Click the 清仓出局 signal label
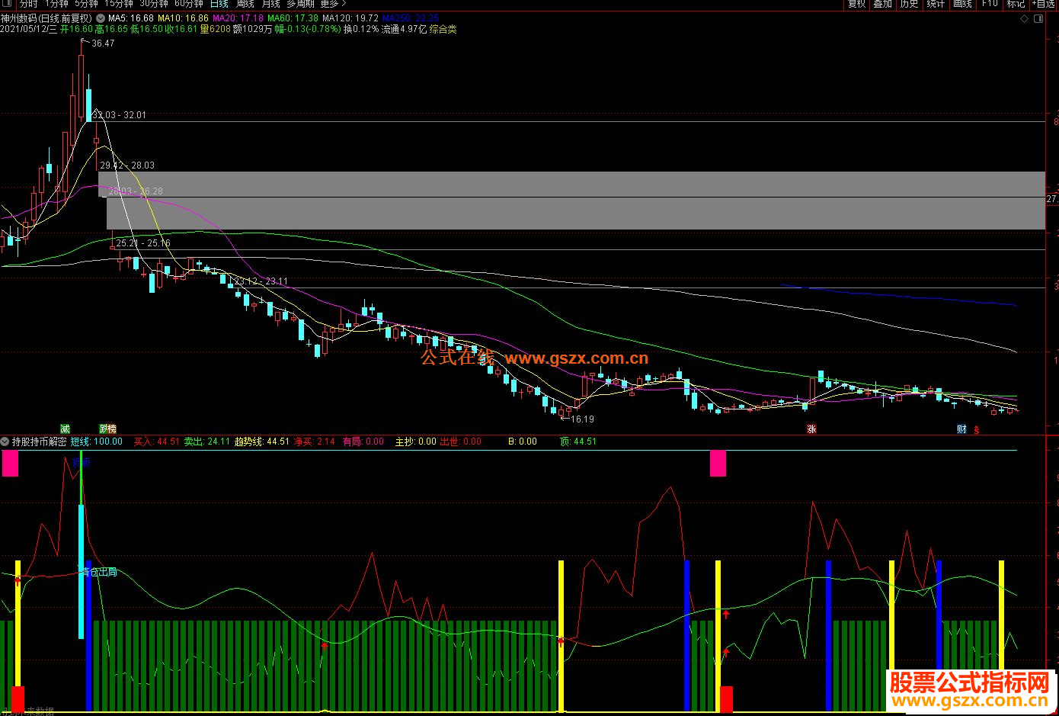 pyautogui.click(x=99, y=572)
